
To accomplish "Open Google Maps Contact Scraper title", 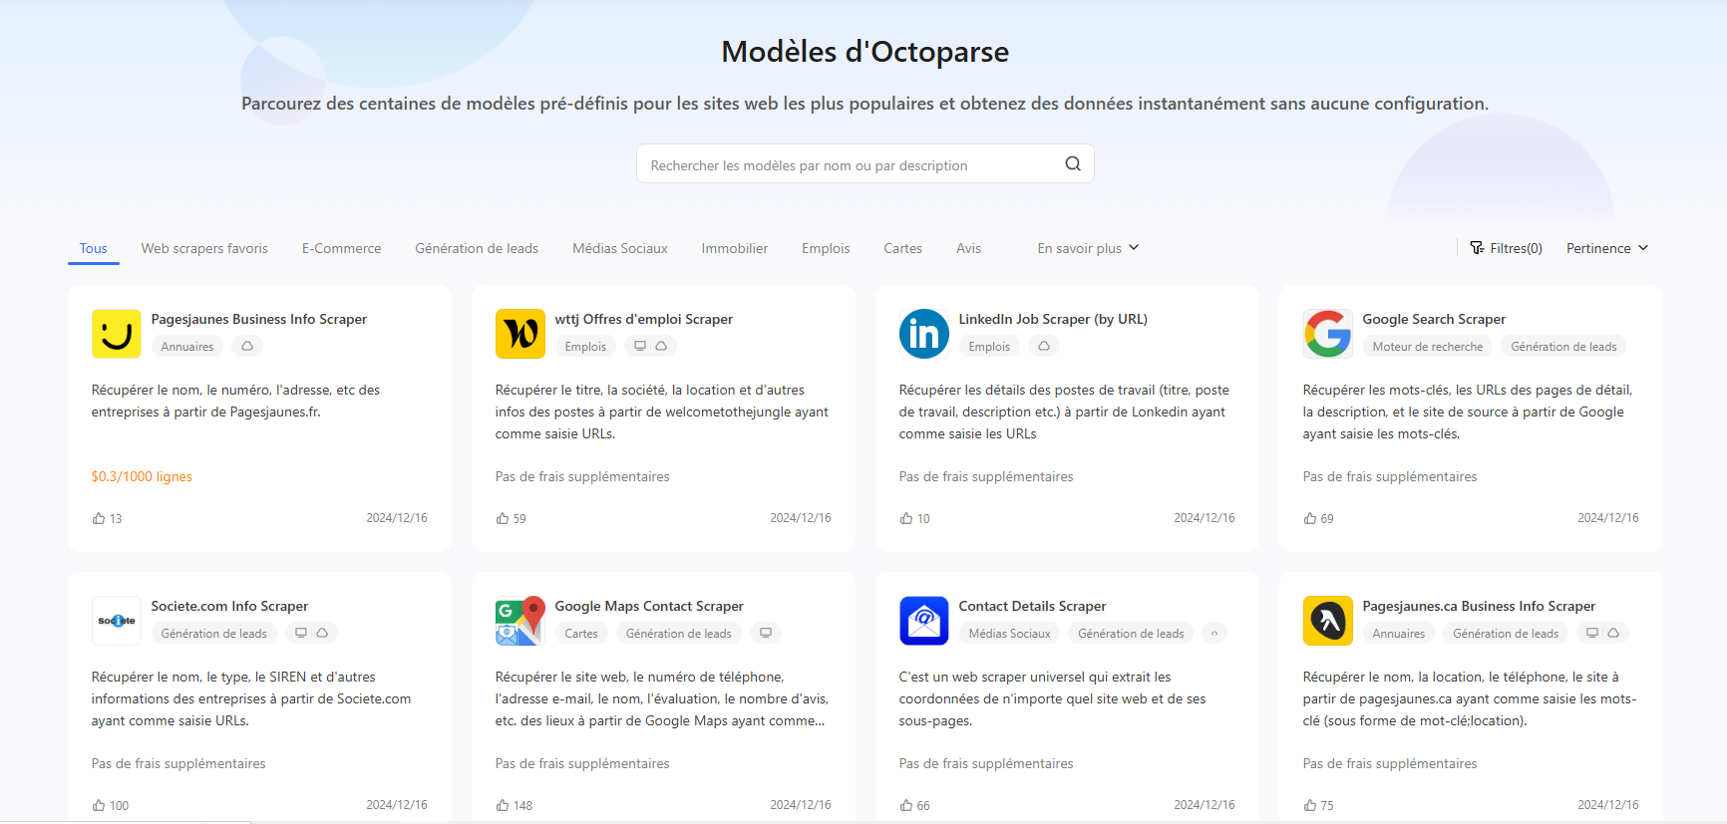I will click(x=649, y=606).
